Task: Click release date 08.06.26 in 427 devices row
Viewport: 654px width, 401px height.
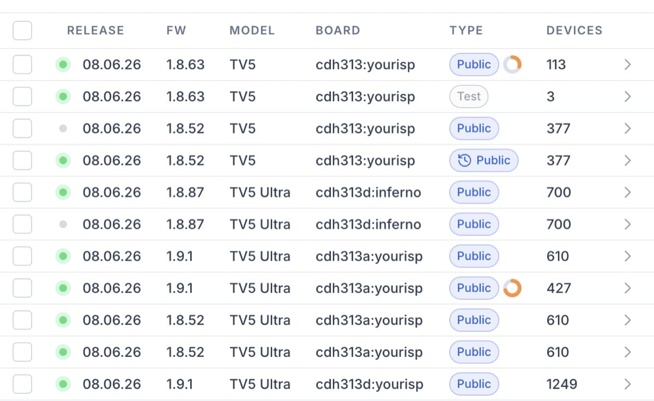Action: coord(112,288)
